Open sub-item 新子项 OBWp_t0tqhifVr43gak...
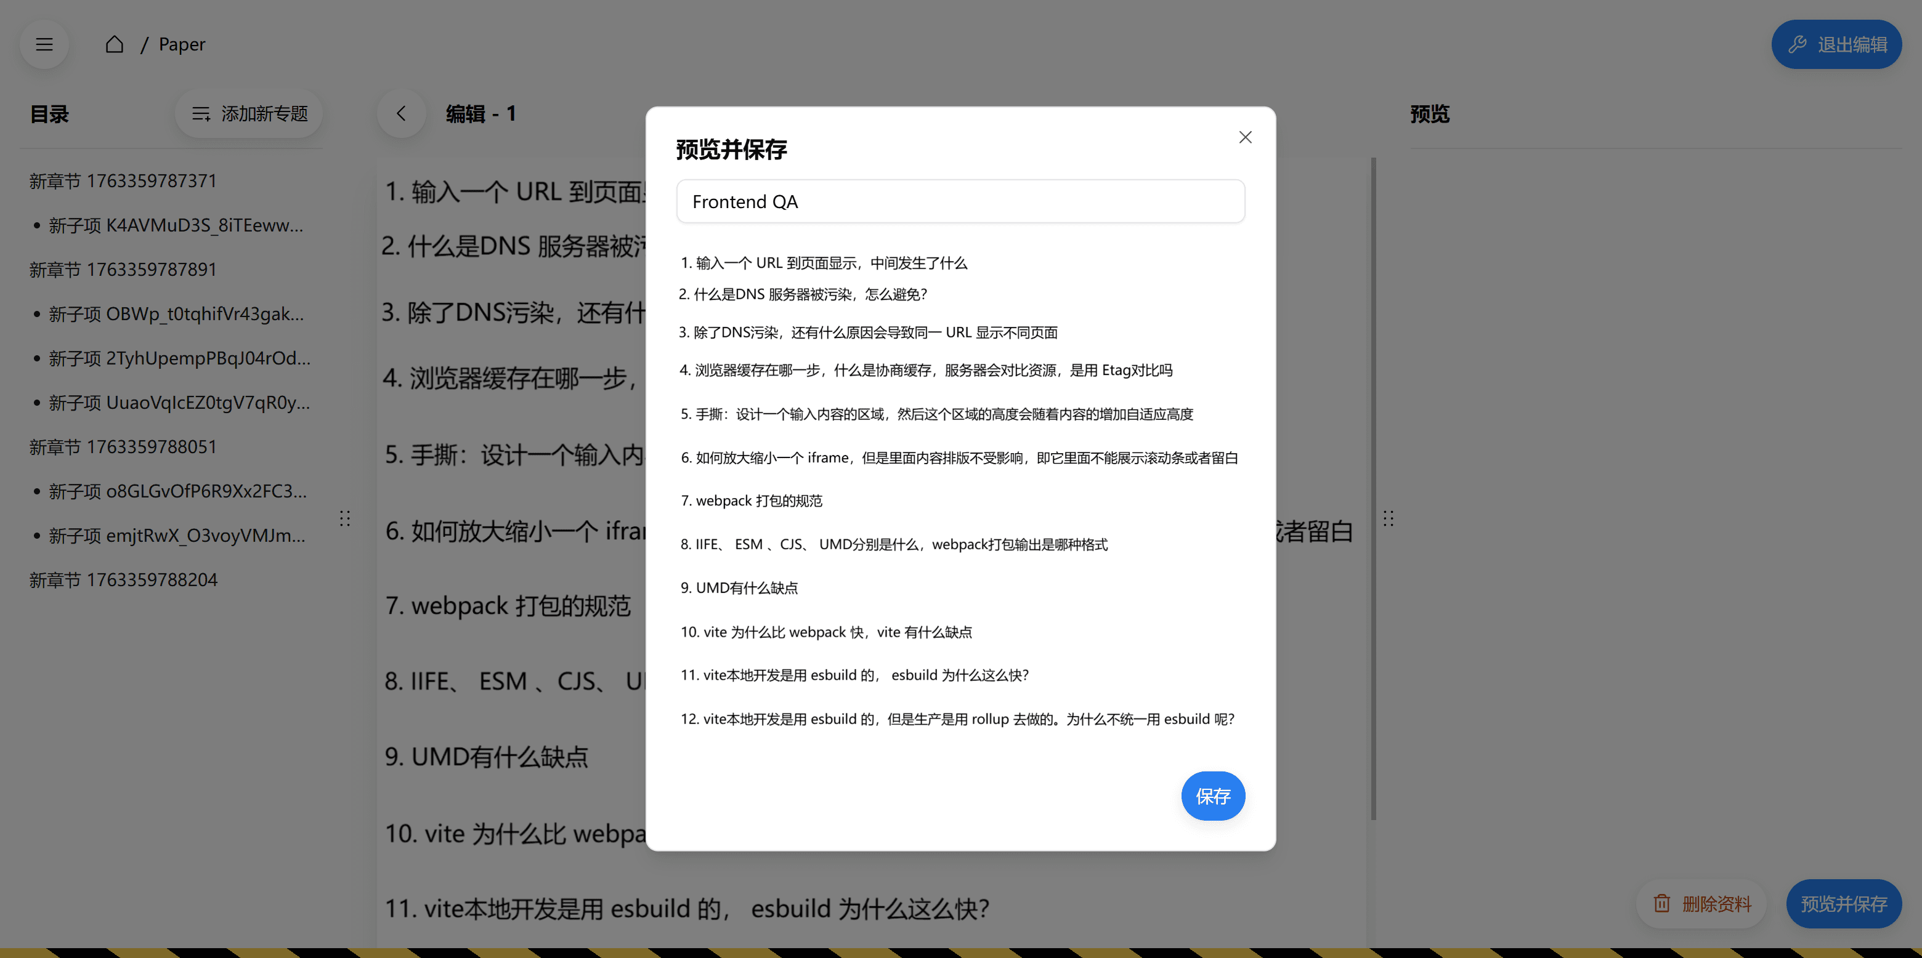 pos(176,314)
